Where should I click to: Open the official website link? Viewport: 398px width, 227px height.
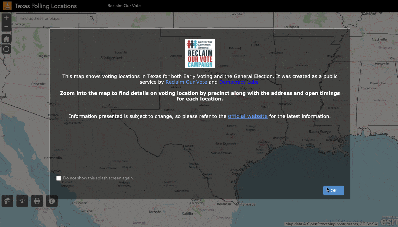coord(247,116)
